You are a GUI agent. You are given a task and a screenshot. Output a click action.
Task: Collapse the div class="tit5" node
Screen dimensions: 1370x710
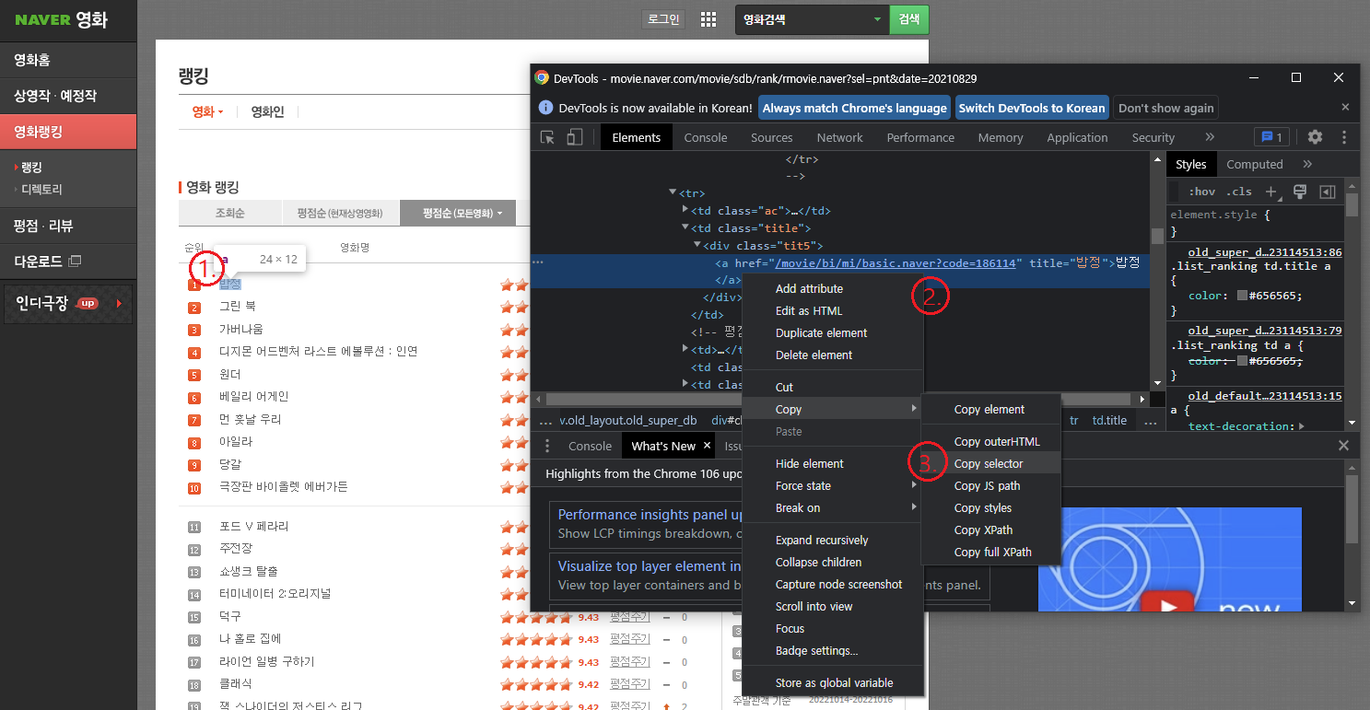(x=697, y=245)
